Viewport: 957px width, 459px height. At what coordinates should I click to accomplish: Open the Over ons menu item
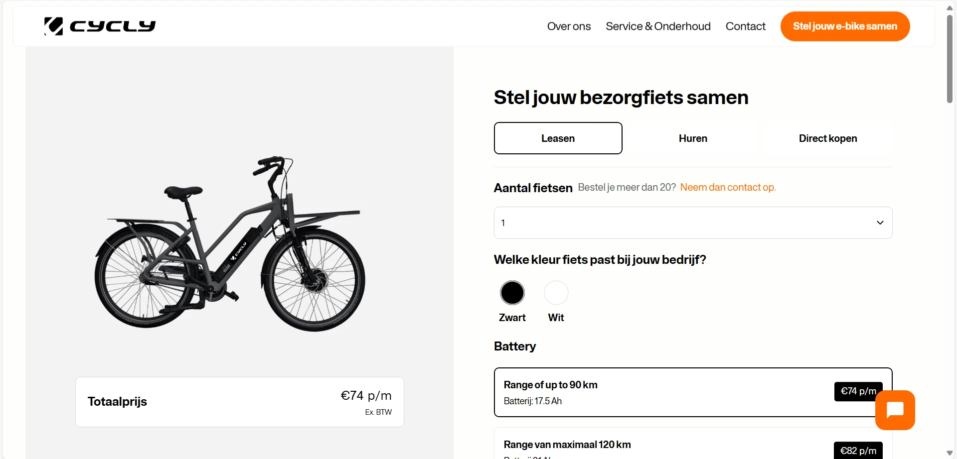click(x=569, y=26)
